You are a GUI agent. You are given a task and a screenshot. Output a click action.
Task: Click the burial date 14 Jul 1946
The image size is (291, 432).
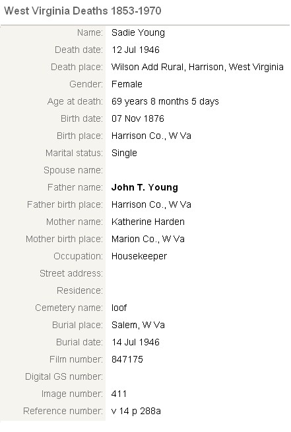point(135,342)
